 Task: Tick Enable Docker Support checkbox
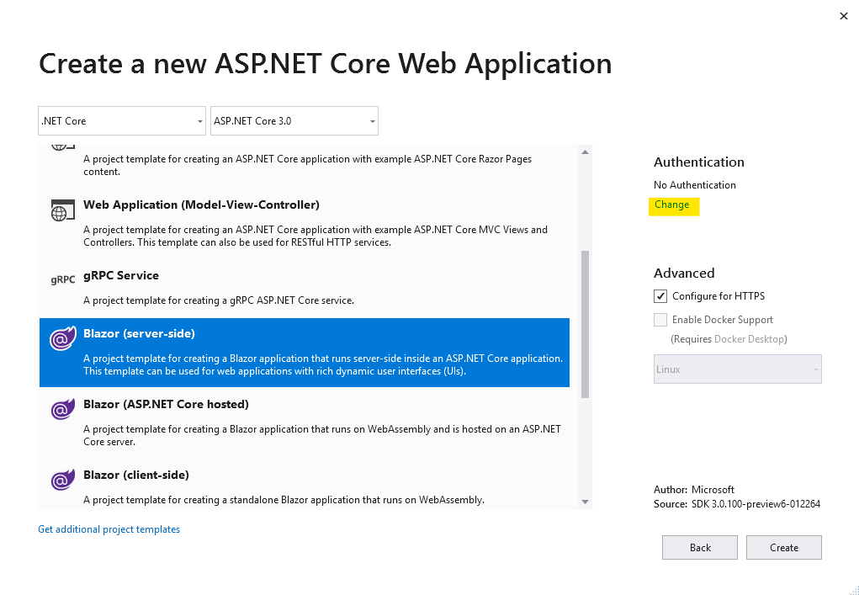click(660, 320)
